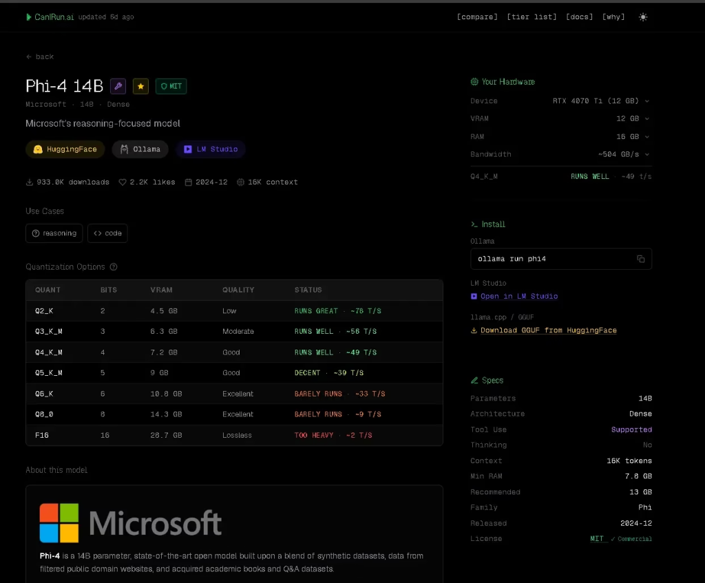Click the purple tool-use wrench badge
Viewport: 705px width, 583px height.
(118, 86)
